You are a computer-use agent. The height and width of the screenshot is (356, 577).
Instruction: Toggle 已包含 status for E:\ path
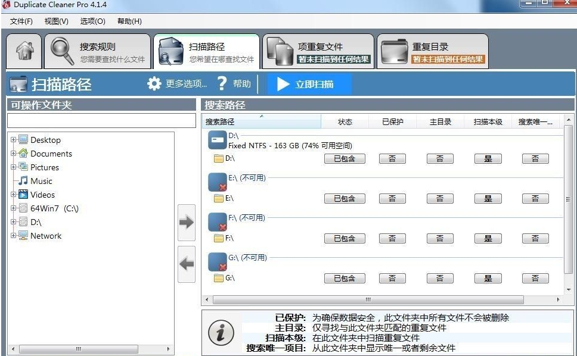(345, 199)
